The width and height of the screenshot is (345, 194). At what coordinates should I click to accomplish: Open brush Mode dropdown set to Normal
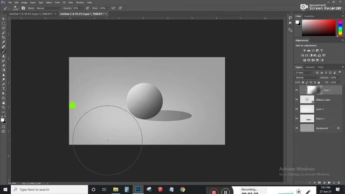point(48,8)
